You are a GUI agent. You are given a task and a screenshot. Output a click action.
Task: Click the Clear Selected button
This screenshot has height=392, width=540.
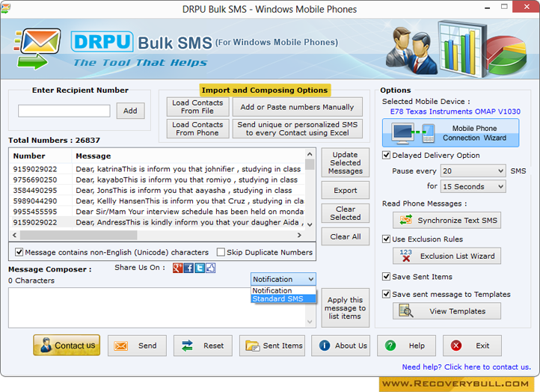tap(345, 213)
